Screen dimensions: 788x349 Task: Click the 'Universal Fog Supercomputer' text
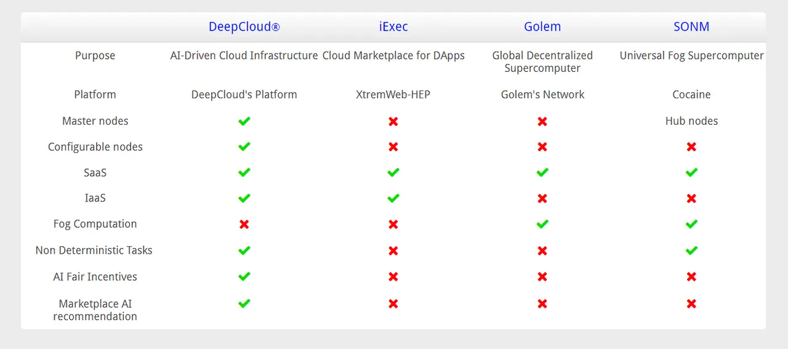[x=691, y=55]
